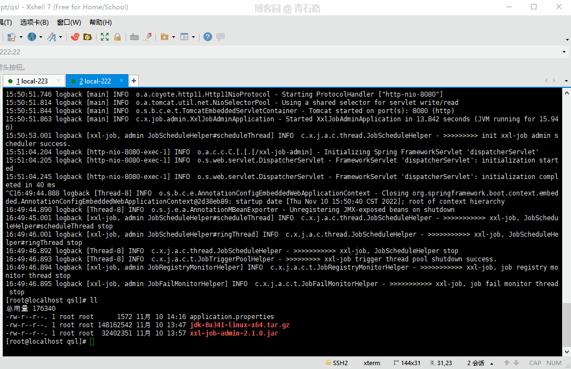This screenshot has width=571, height=369.
Task: Open the red Xagent swirl icon
Action: (x=75, y=37)
